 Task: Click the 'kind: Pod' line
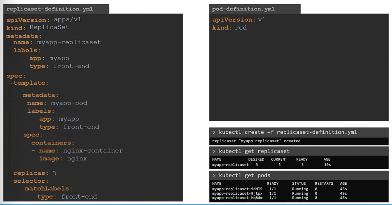[230, 28]
